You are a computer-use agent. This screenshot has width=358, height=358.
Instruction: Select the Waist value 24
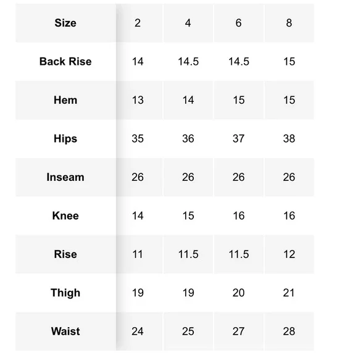pyautogui.click(x=138, y=331)
